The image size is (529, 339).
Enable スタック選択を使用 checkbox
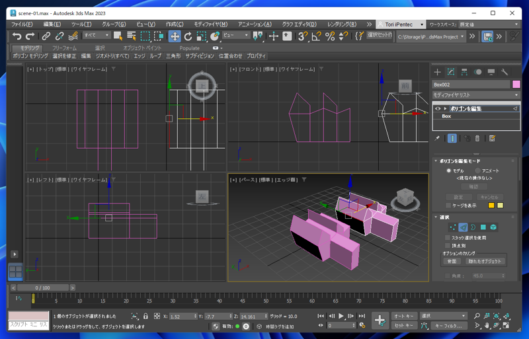pyautogui.click(x=448, y=238)
